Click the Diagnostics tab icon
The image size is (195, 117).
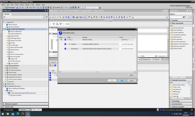142,59
